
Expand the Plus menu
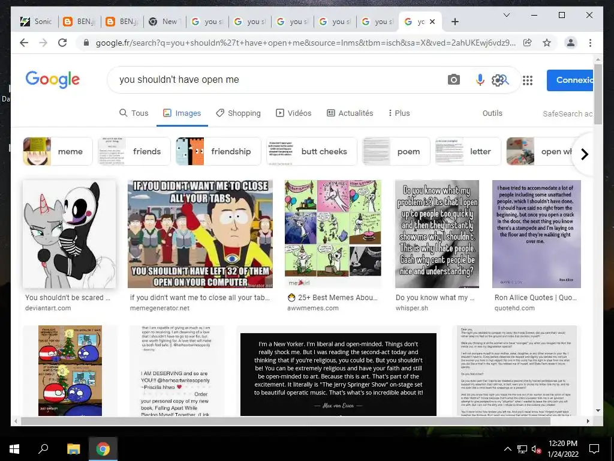399,113
